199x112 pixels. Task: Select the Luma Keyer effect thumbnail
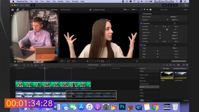(x=180, y=75)
